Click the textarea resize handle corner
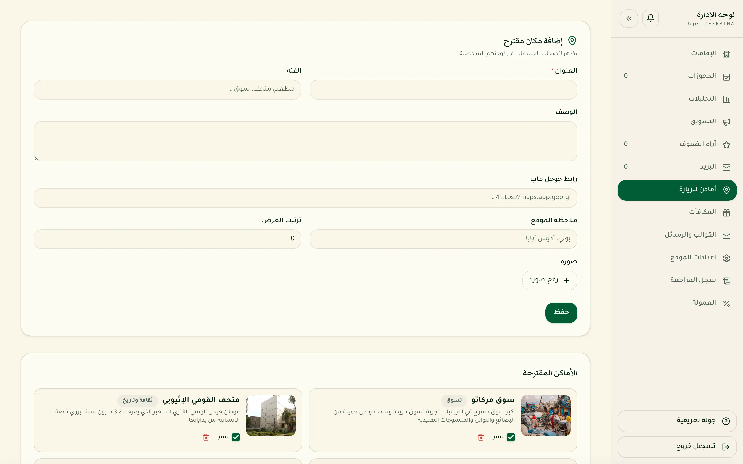Screen dimensions: 743x464 (36, 159)
